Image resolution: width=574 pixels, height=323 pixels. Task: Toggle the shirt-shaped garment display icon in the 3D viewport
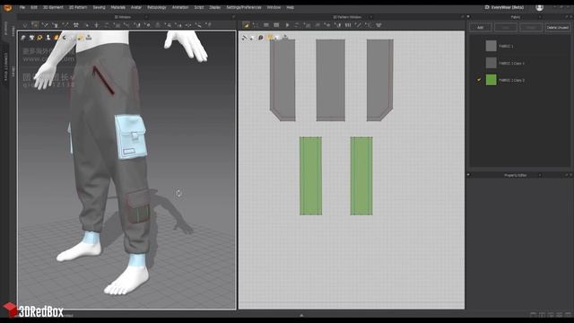(x=31, y=38)
